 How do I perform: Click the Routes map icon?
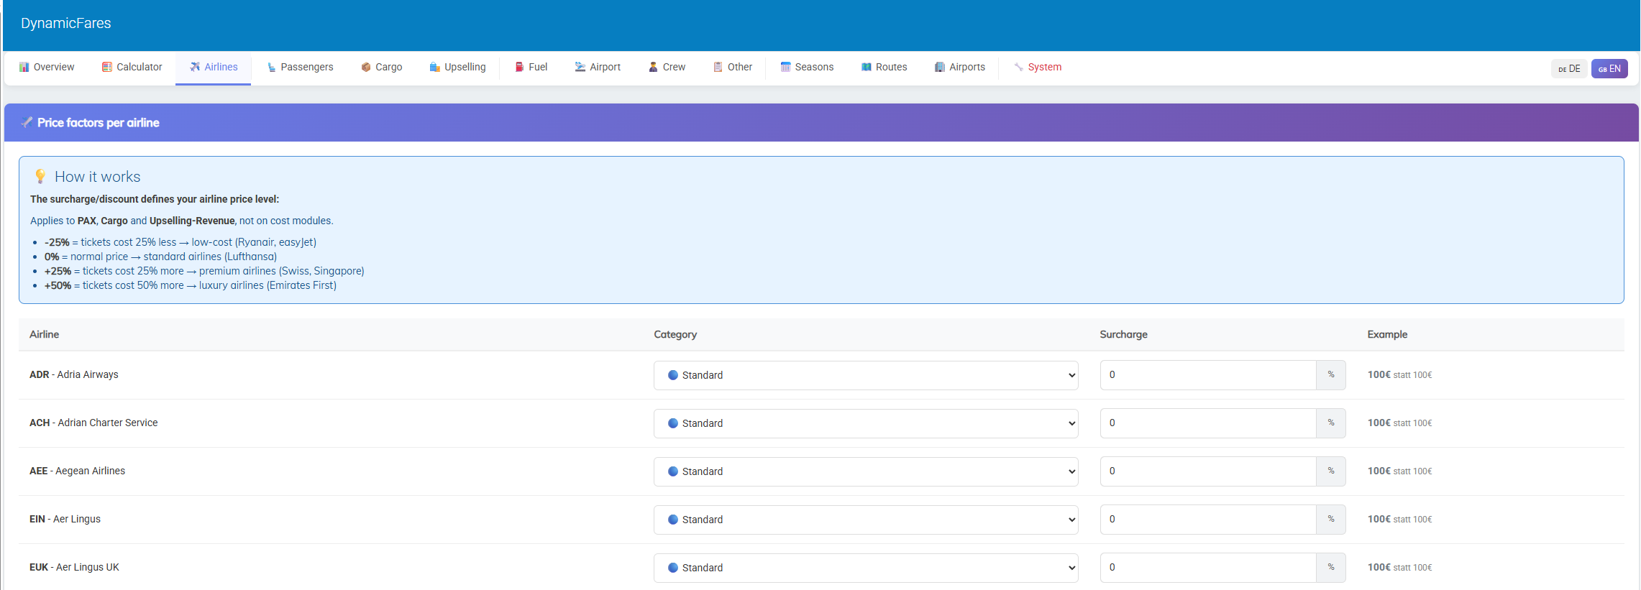coord(867,67)
